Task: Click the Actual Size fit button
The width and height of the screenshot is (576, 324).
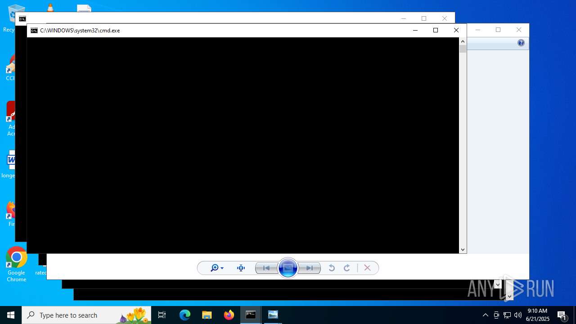Action: click(x=241, y=268)
